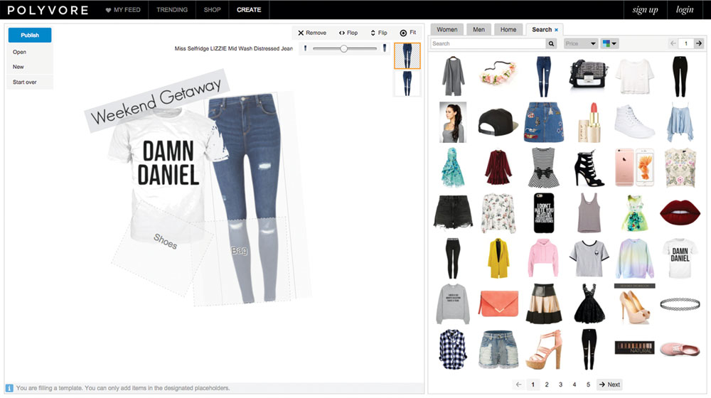This screenshot has width=711, height=398.
Task: Click Start over in sidebar
Action: point(24,82)
